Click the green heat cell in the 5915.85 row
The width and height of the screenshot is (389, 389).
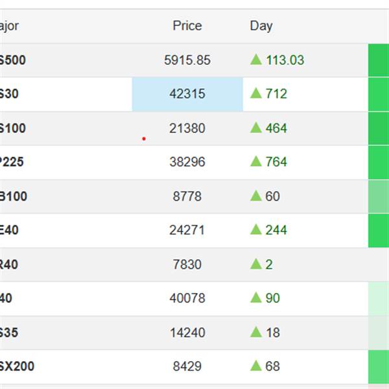[379, 60]
